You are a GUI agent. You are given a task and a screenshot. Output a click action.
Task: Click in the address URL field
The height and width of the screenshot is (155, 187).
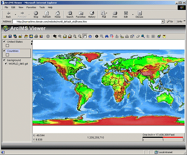(x=87, y=22)
